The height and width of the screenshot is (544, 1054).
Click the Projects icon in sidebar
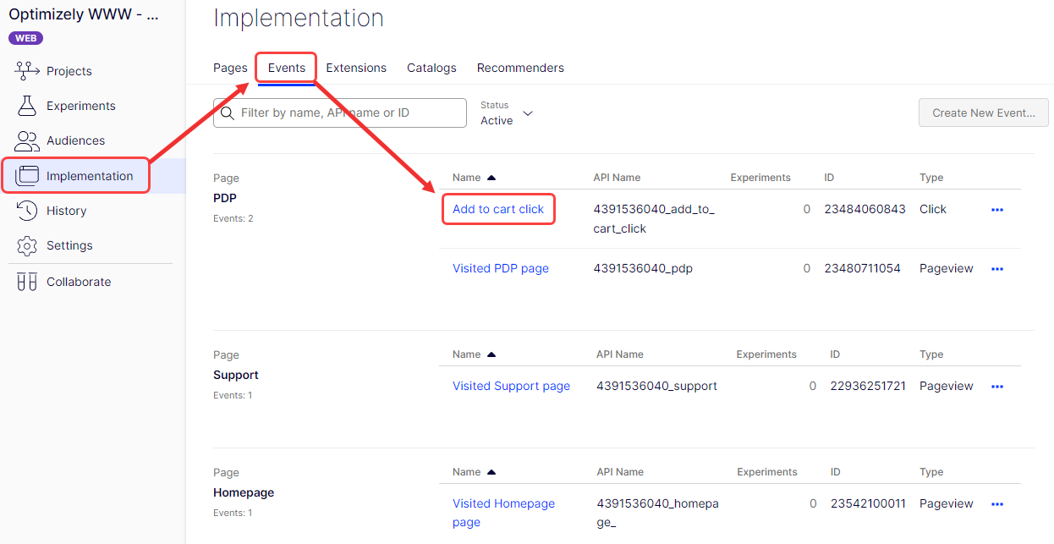[27, 71]
